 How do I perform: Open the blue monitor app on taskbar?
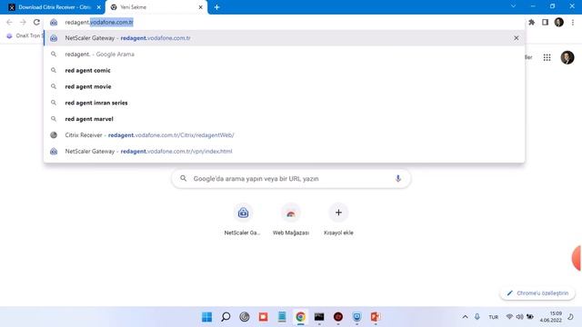click(x=356, y=317)
